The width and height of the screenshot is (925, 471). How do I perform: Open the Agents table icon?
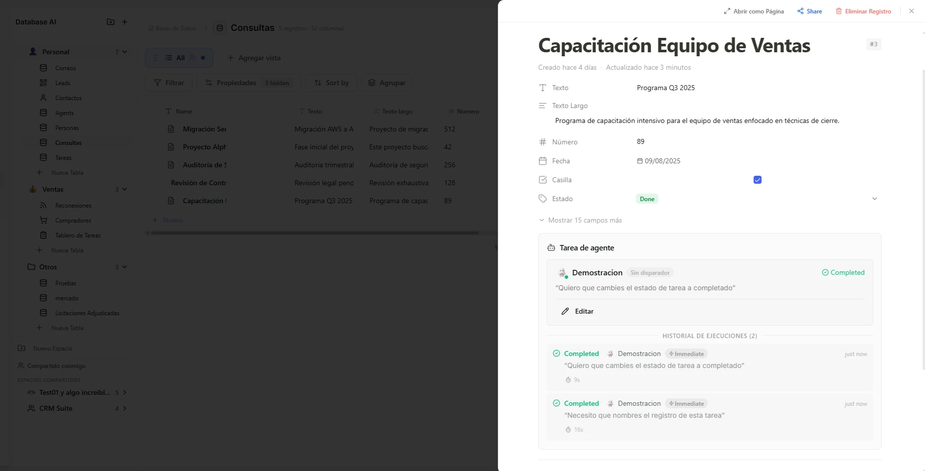pos(43,113)
